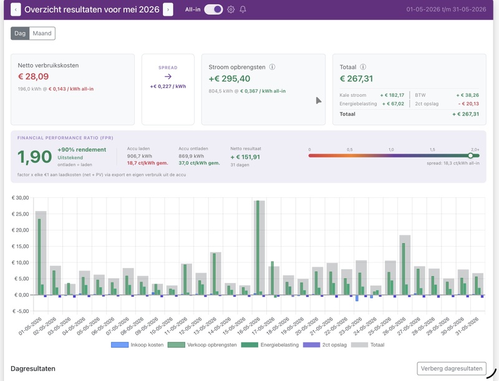Go to previous month with left chevron
Image resolution: width=499 pixels, height=381 pixels.
coord(16,9)
